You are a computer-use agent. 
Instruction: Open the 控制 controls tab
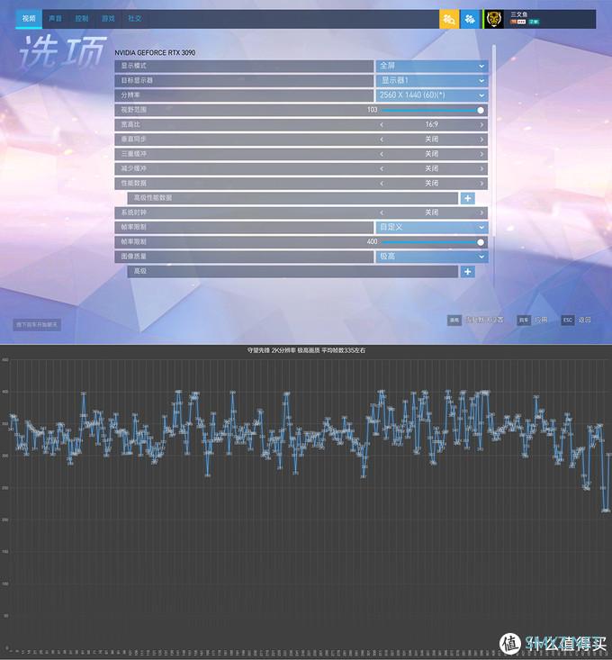point(82,19)
